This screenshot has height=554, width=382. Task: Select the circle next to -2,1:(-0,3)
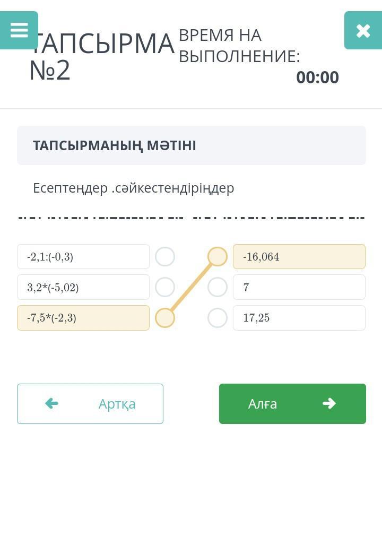tap(165, 257)
